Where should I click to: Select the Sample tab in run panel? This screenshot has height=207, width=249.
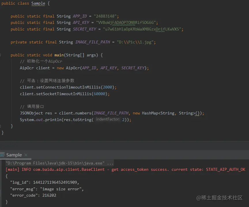[x=14, y=155]
